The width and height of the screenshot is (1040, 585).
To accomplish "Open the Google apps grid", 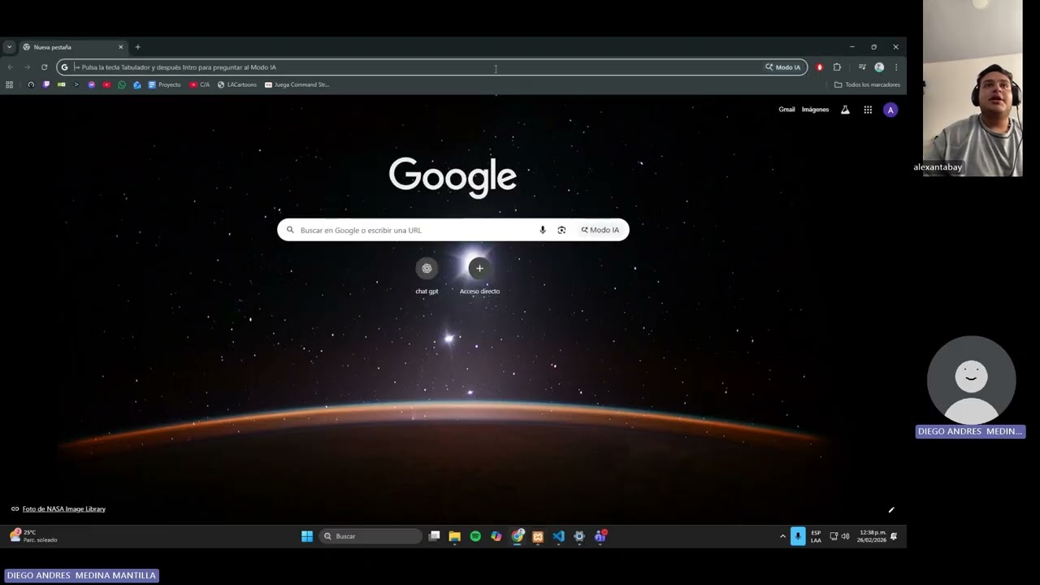I will (868, 110).
